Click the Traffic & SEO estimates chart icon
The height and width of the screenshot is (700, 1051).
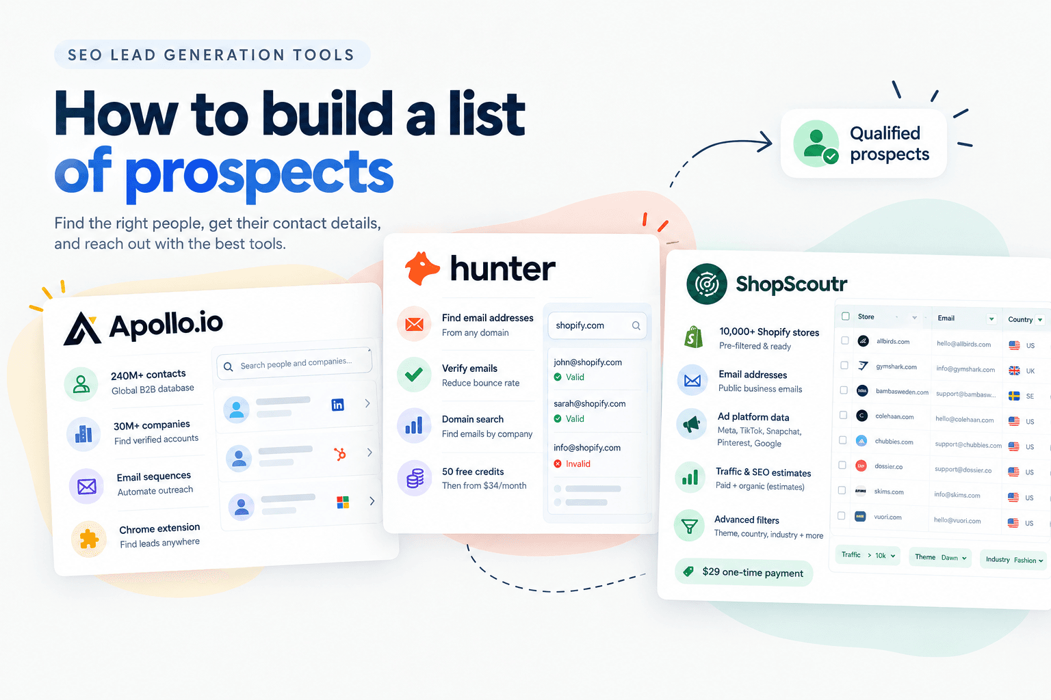[x=690, y=476]
